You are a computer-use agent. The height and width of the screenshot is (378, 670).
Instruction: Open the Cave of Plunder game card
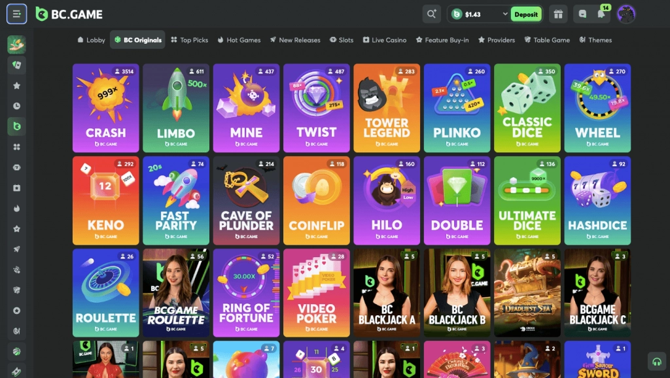pyautogui.click(x=247, y=201)
